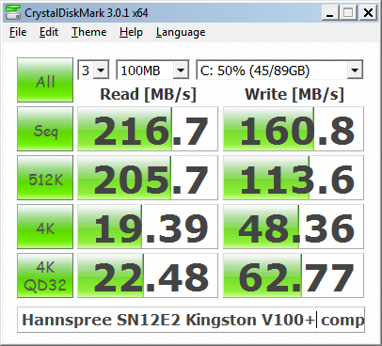Start the 4K random test
Screen dimensions: 382x346
[45, 227]
